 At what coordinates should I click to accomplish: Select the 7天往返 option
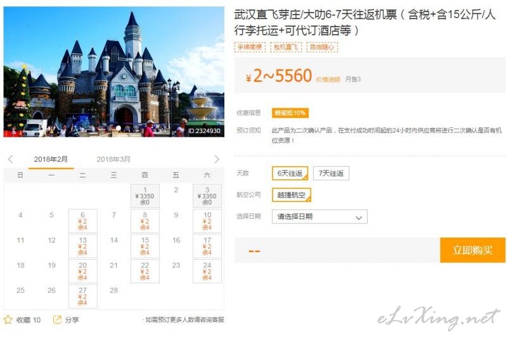[331, 173]
